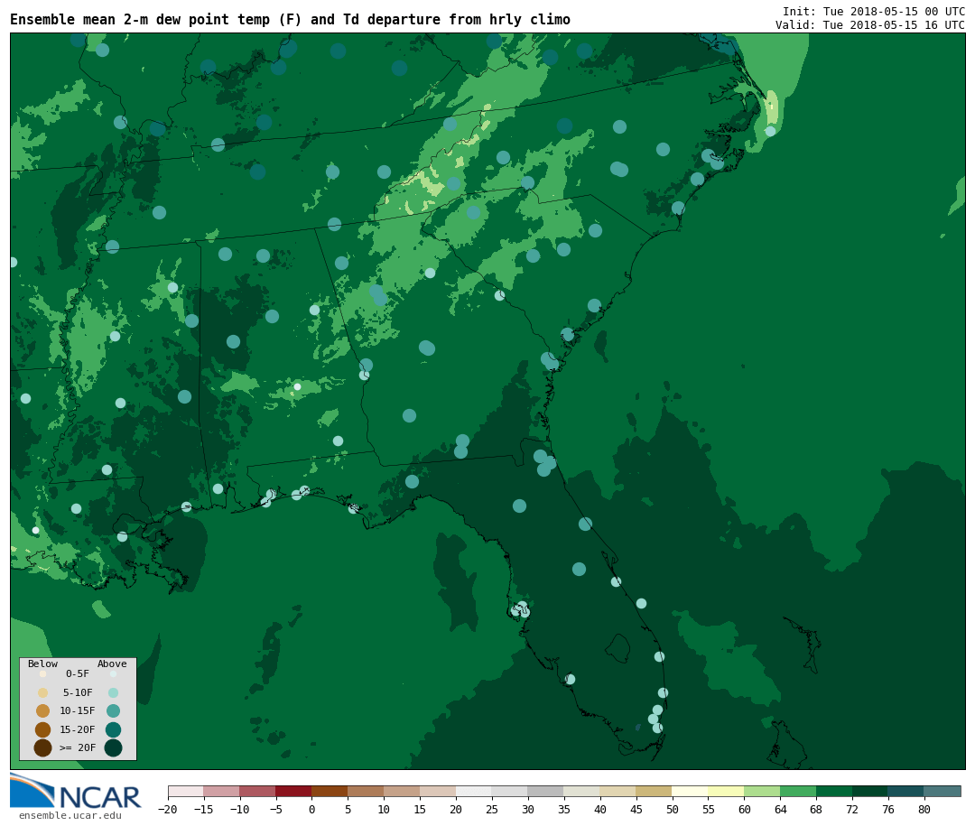Click the '5-10F' legend label
The width and height of the screenshot is (975, 826).
coord(78,692)
